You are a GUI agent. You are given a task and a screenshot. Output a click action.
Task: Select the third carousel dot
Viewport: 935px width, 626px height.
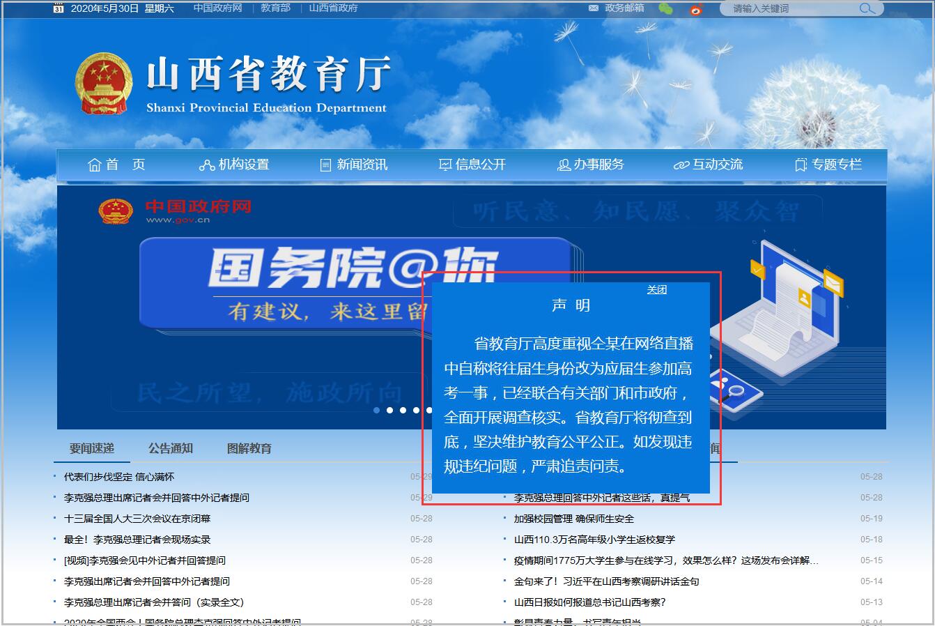(x=403, y=410)
